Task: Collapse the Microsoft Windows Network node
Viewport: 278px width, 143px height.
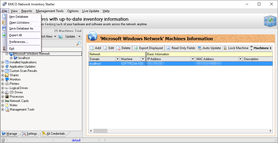Action: click(x=7, y=54)
